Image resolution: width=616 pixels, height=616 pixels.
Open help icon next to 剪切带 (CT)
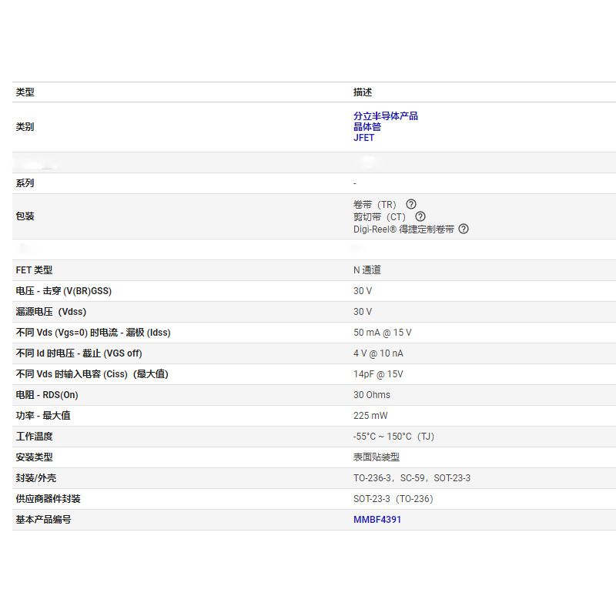click(x=420, y=216)
